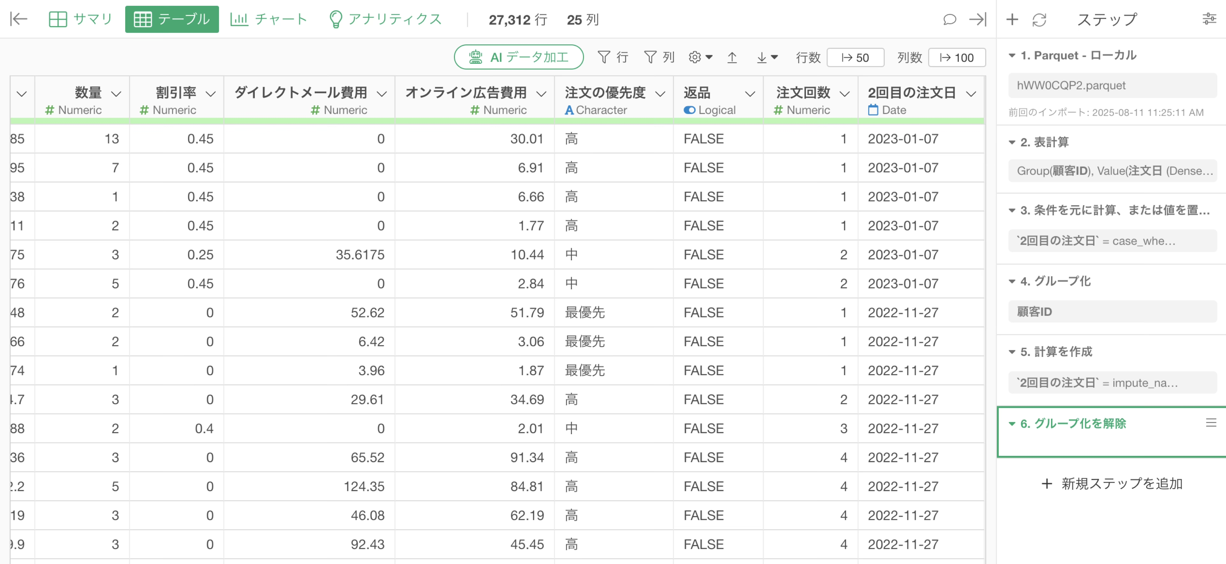Select the 顧客ID grouping step entry
This screenshot has height=564, width=1226.
[1112, 311]
